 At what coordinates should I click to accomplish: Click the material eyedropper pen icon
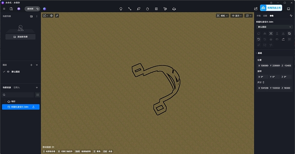(57, 16)
